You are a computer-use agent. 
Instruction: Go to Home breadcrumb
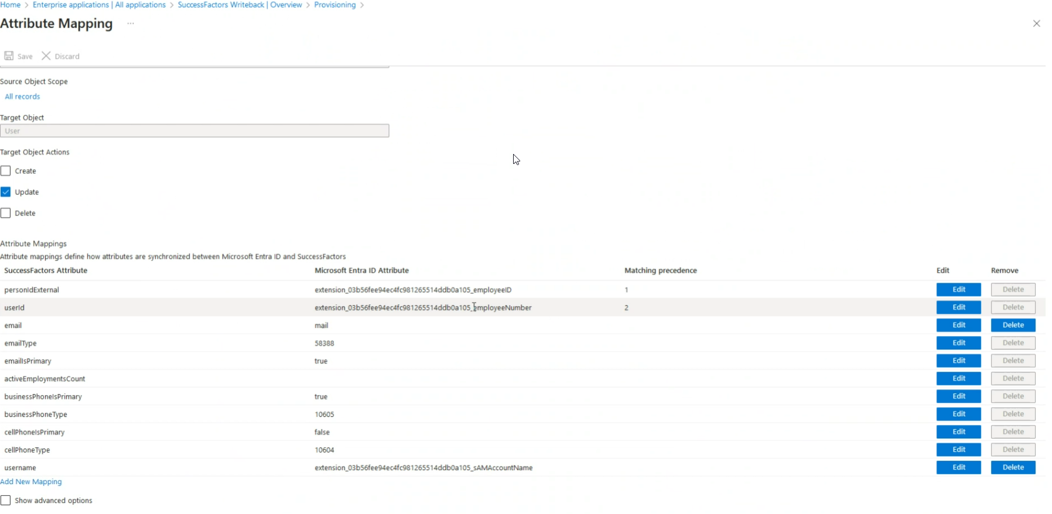pyautogui.click(x=11, y=5)
